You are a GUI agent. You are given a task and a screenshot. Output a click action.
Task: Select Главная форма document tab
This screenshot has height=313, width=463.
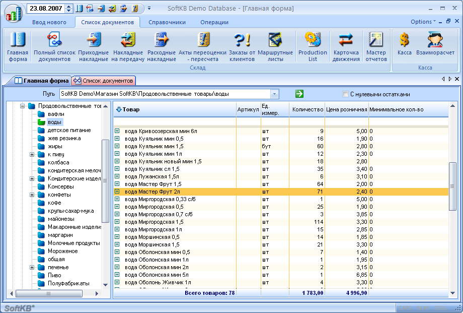click(x=42, y=81)
